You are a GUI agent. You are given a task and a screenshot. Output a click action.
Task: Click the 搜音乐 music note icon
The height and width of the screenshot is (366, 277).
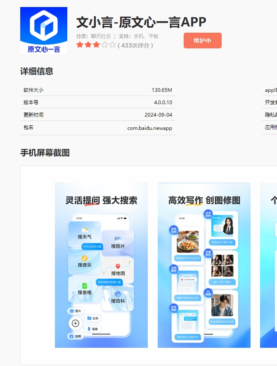click(84, 258)
